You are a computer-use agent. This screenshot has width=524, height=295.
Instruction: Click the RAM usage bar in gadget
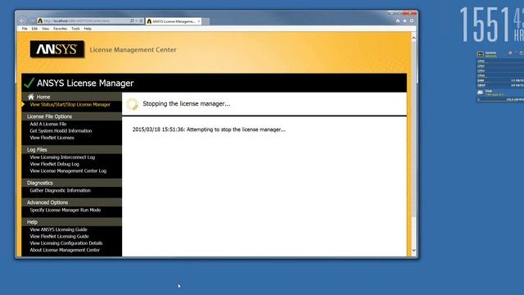point(500,80)
